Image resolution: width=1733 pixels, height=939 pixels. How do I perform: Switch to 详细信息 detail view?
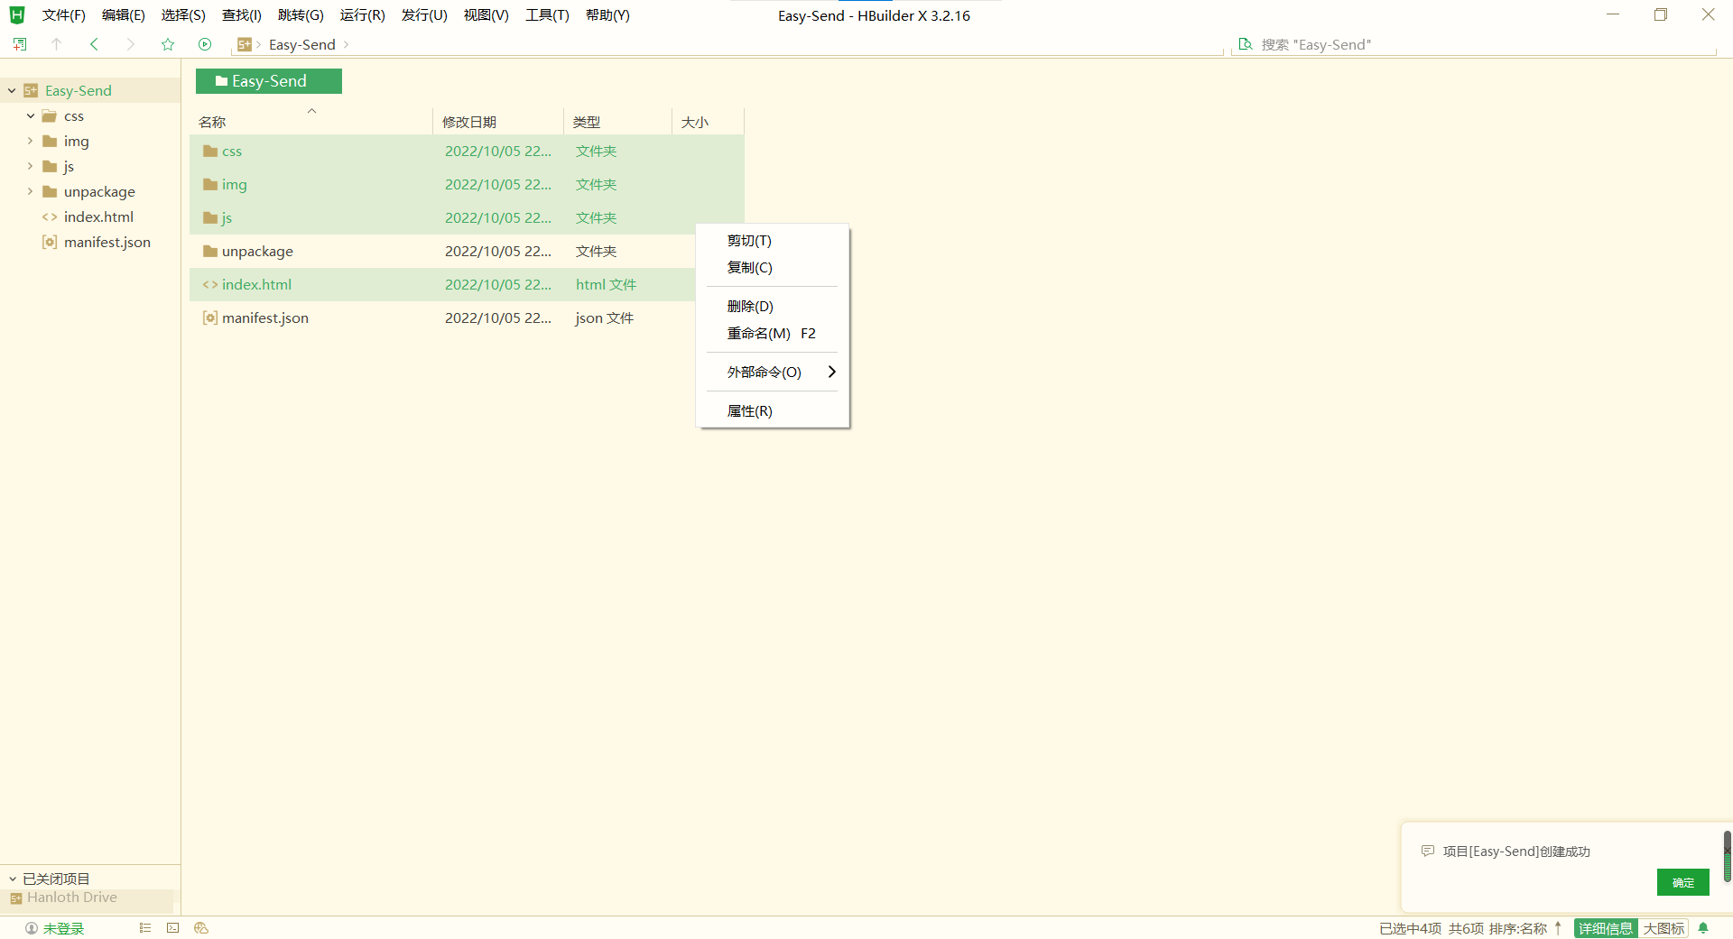[x=1605, y=928]
